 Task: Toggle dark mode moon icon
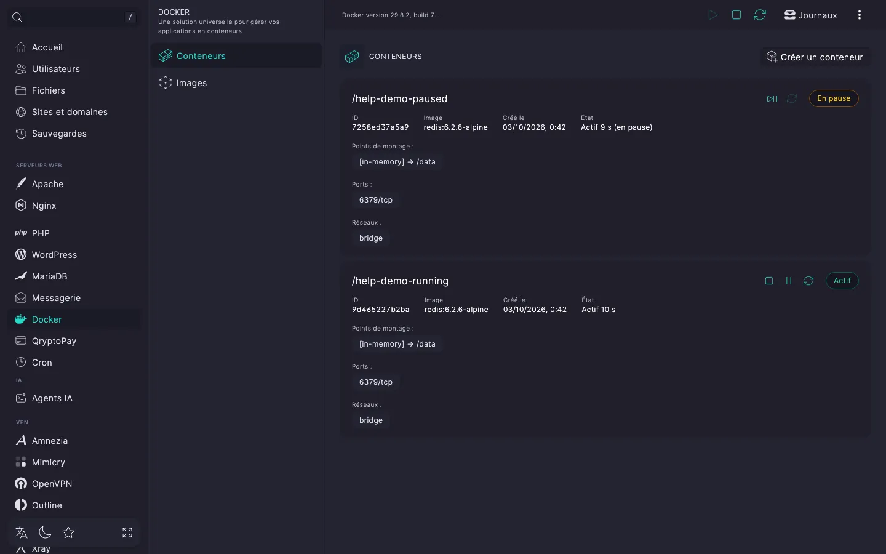[45, 532]
